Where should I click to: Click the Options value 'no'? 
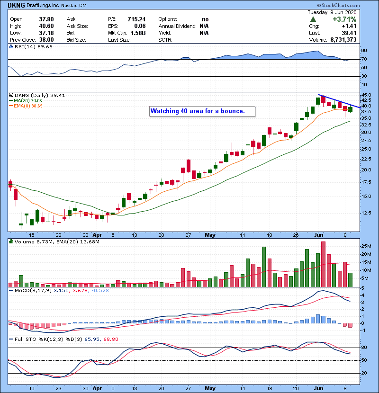[205, 19]
